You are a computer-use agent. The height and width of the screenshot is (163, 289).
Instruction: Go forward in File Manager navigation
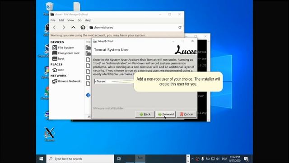click(64, 27)
